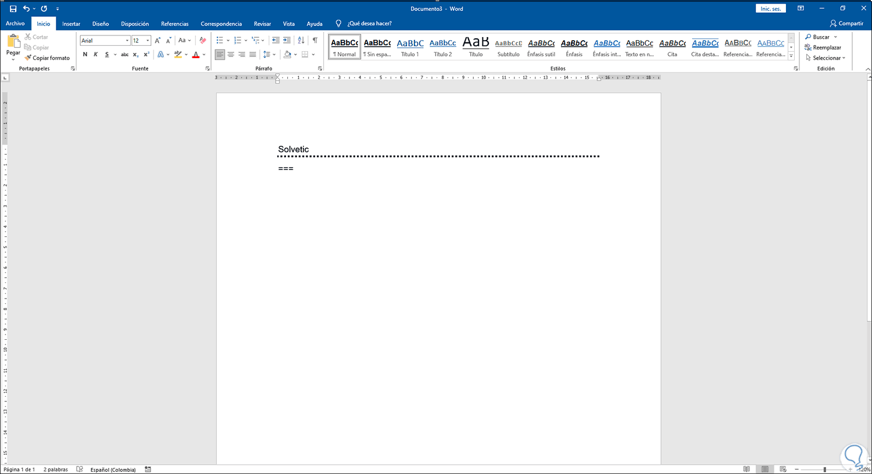Viewport: 872px width, 474px height.
Task: Click the text highlight color swatch
Action: point(178,54)
